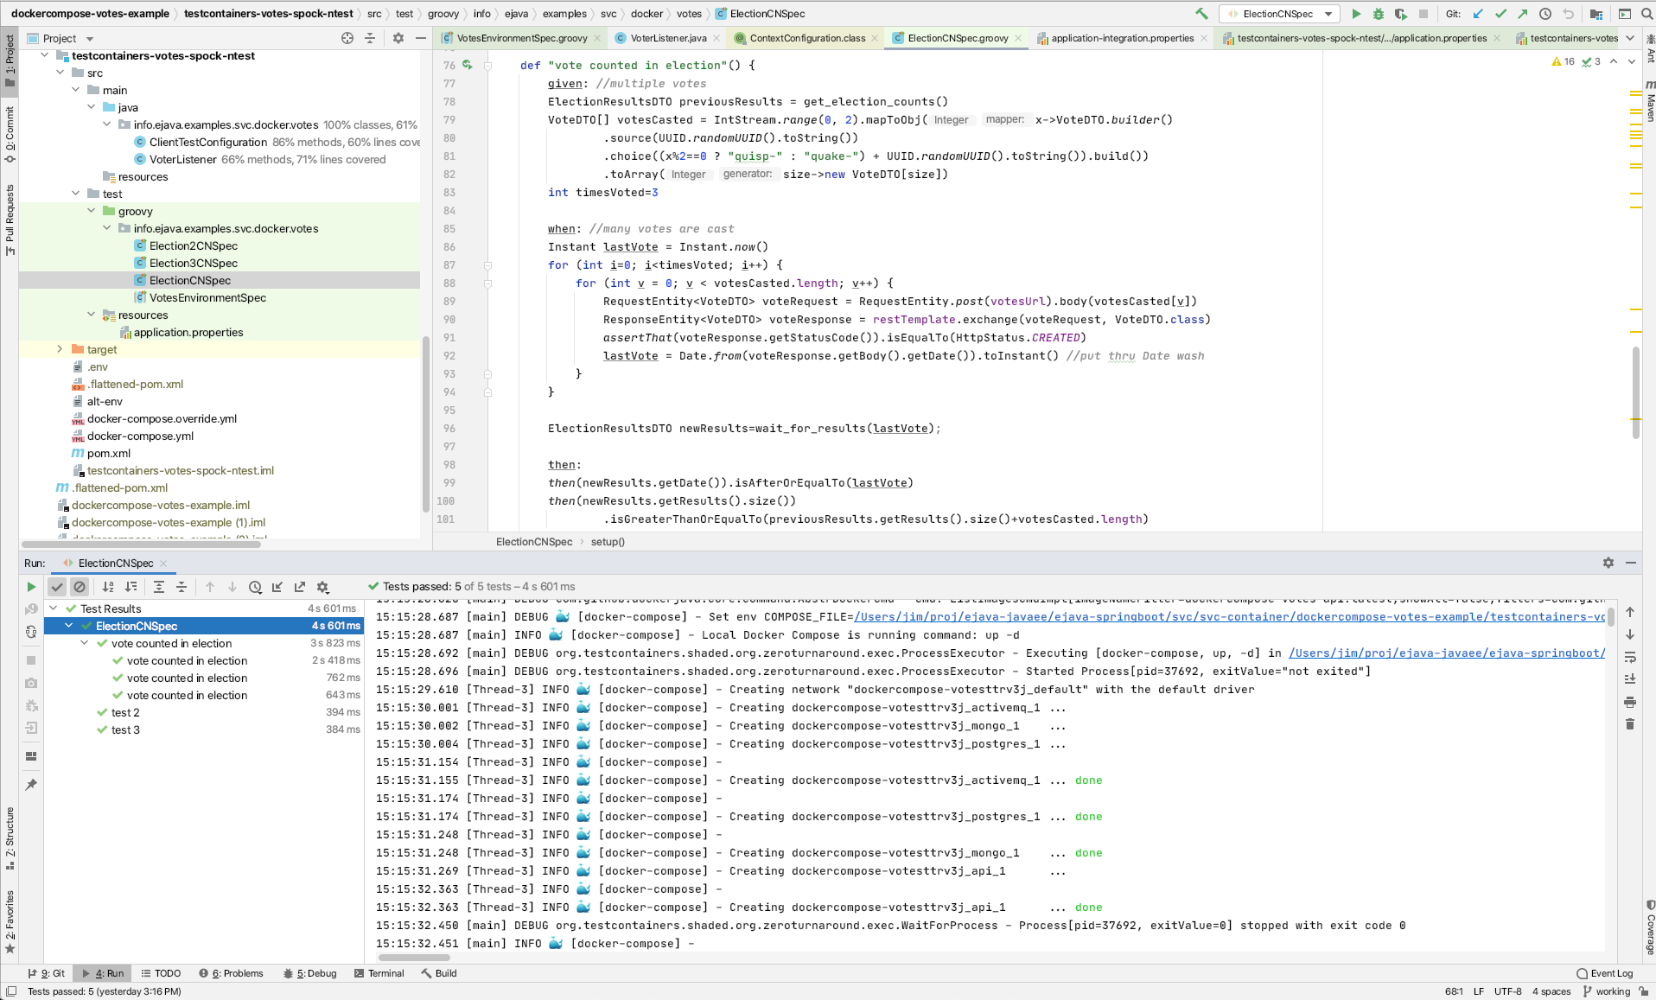Open the COMPOSE_FILE path link in the console
This screenshot has height=1000, width=1656.
pyautogui.click(x=1229, y=616)
